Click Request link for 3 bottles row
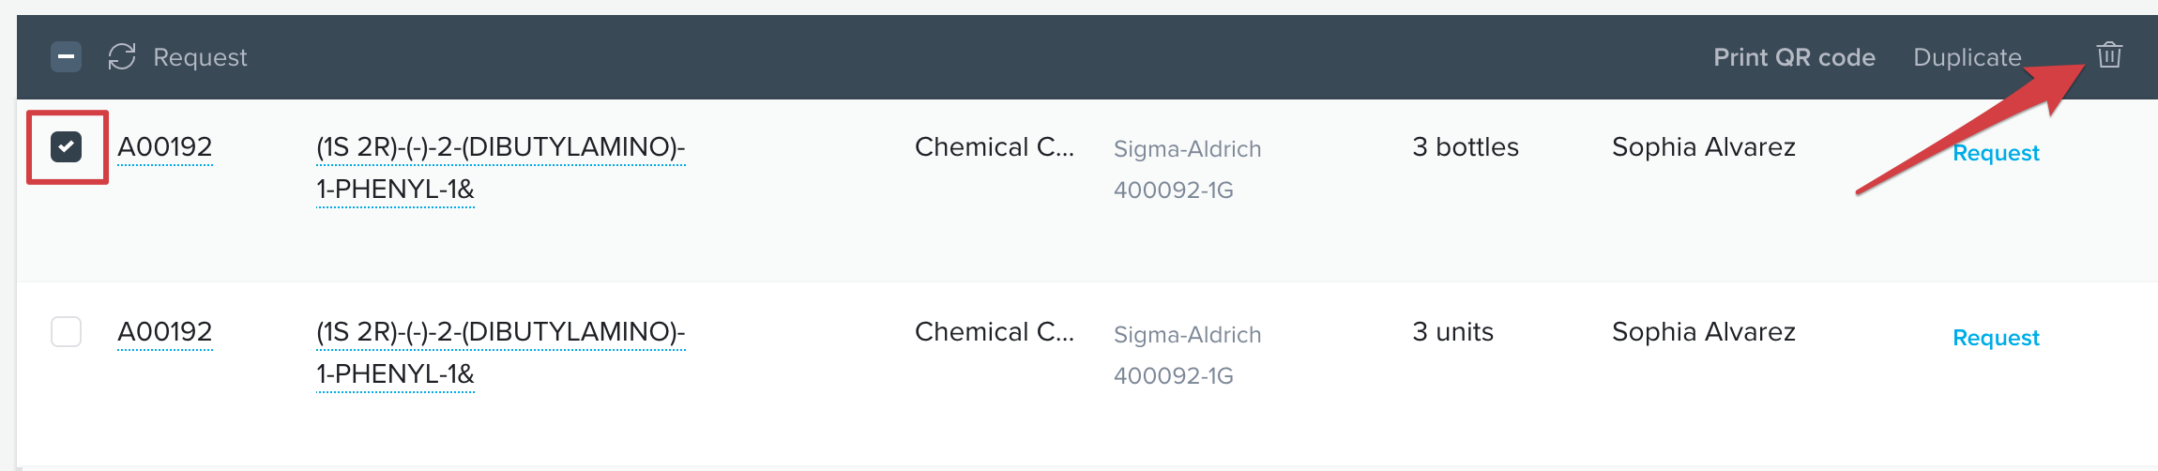Screen dimensions: 2158x471 [x=1996, y=153]
